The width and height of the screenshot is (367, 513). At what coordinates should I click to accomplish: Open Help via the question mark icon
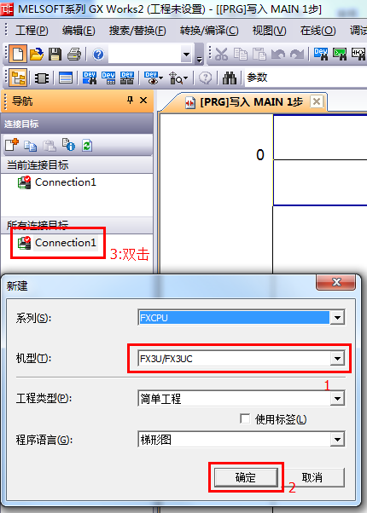(98, 54)
